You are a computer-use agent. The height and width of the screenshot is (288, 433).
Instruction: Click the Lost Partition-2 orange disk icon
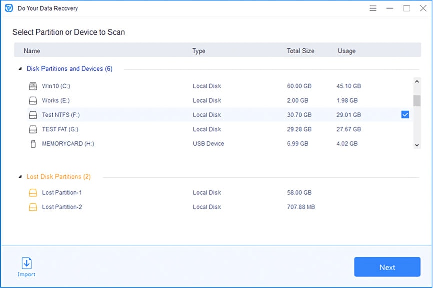tap(33, 207)
